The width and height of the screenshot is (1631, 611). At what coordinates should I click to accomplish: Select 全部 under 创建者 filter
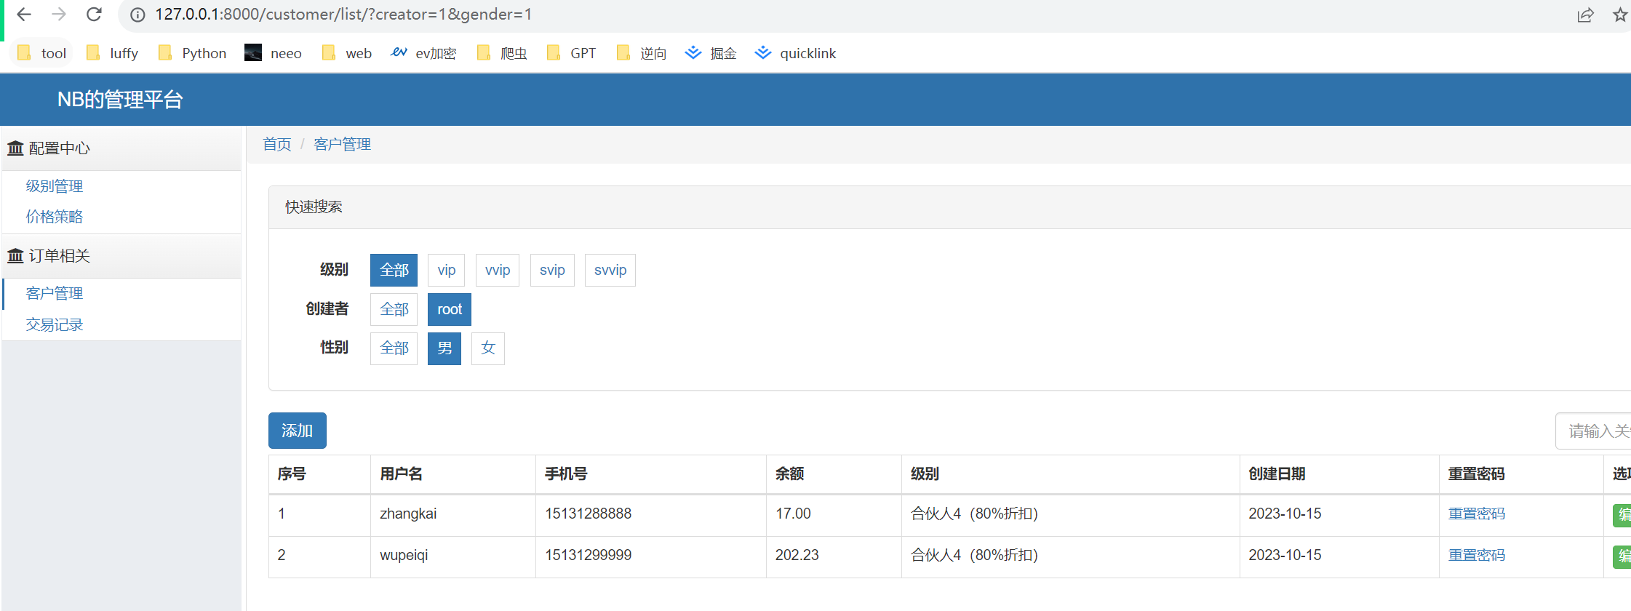394,309
